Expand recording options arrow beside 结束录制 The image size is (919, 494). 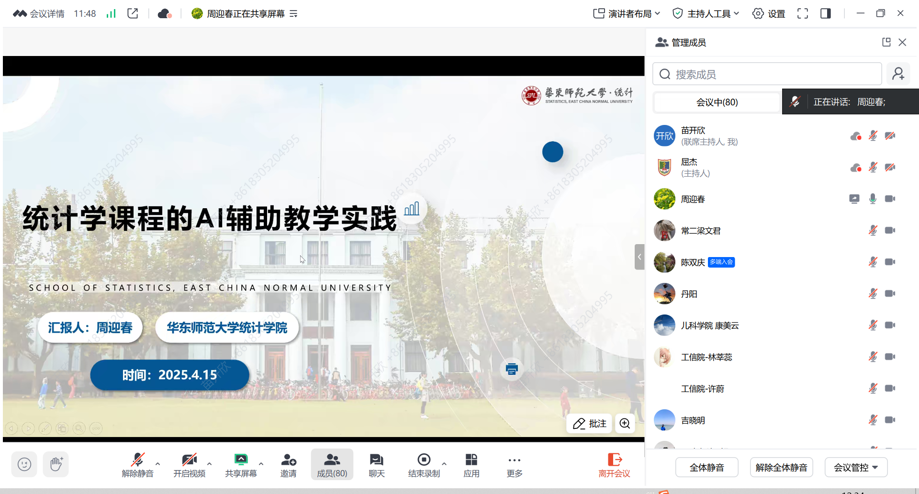(444, 463)
